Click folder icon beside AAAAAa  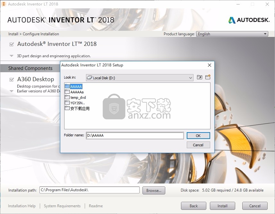click(67, 91)
